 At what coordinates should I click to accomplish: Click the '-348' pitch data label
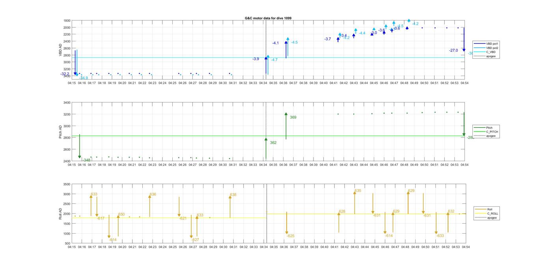pyautogui.click(x=86, y=160)
